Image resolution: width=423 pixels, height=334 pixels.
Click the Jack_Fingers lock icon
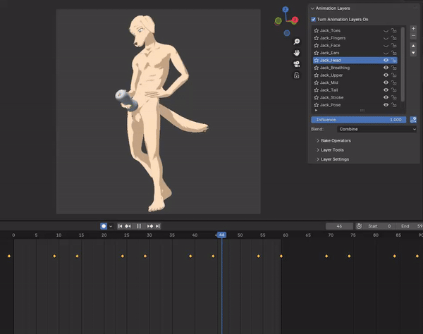[394, 38]
